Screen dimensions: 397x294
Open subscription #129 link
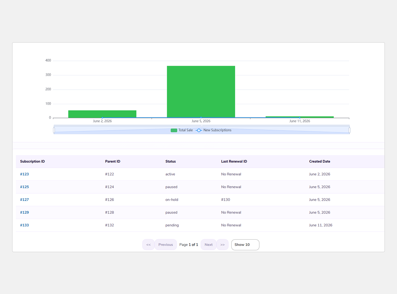point(25,212)
